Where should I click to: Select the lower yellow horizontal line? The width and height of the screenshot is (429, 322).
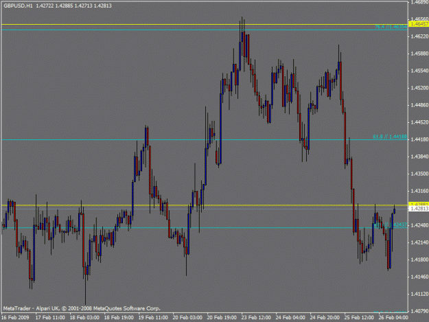tap(205, 205)
